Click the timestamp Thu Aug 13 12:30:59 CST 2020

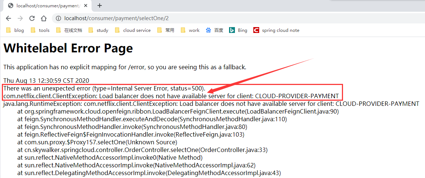pos(46,81)
